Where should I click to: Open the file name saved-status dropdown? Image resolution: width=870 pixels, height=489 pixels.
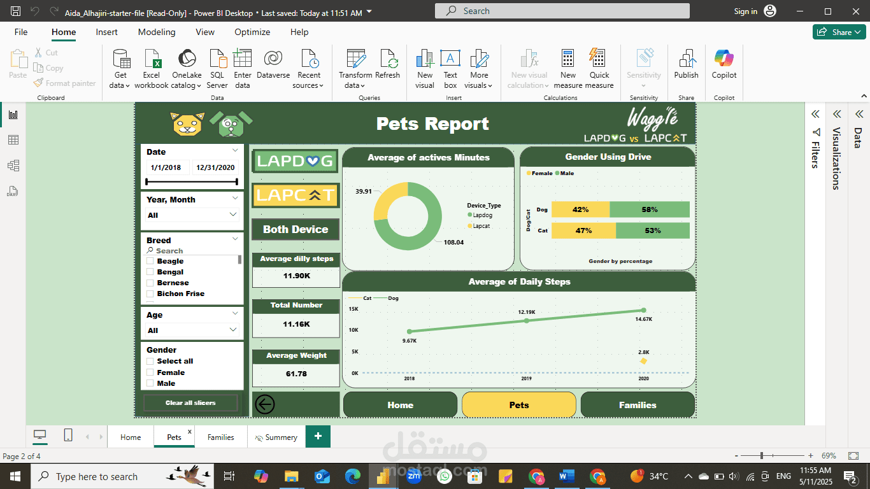coord(370,12)
